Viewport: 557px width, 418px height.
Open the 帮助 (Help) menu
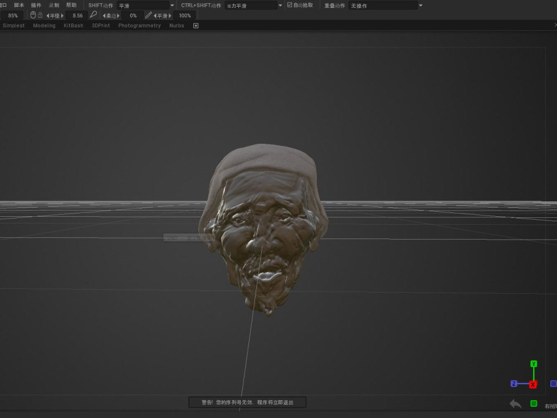(x=71, y=5)
